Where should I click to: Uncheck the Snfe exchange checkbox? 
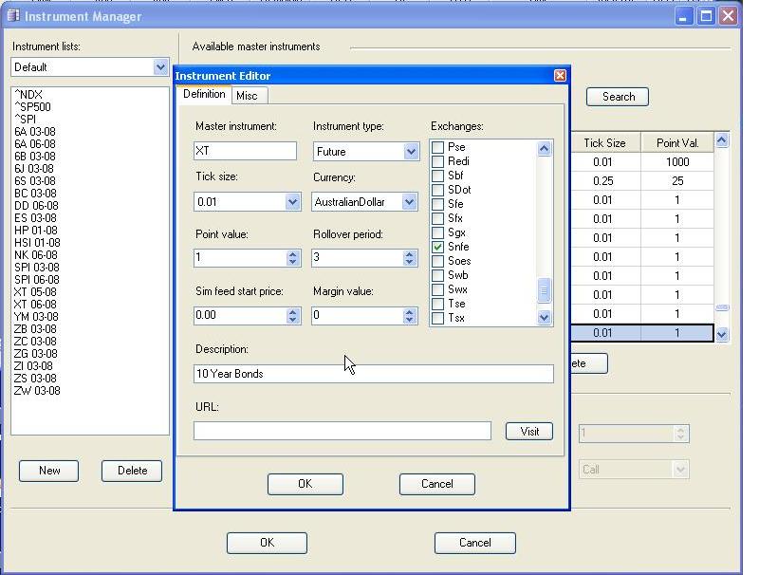(x=437, y=247)
